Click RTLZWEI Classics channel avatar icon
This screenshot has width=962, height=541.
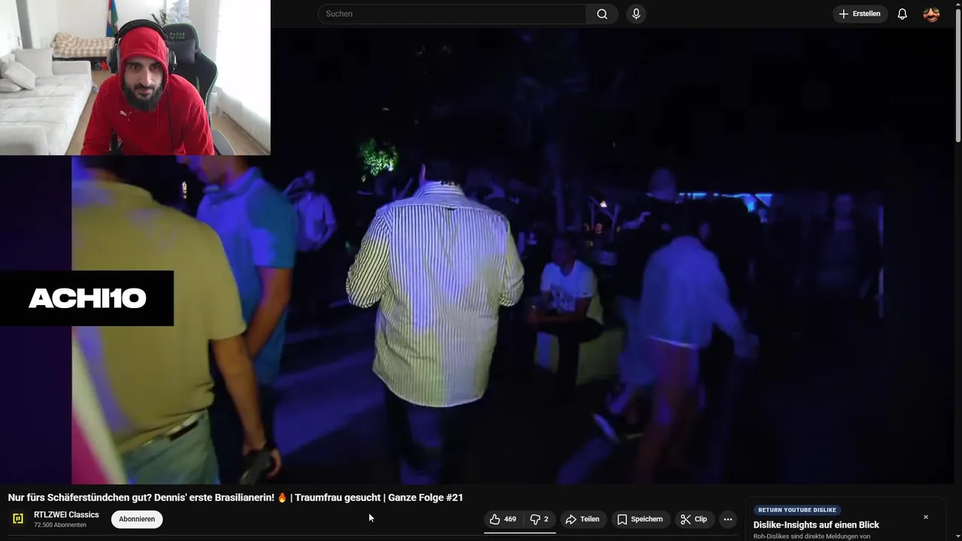point(18,519)
